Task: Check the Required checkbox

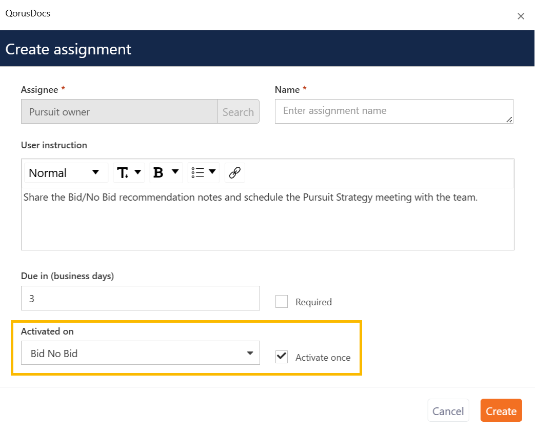Action: coord(282,302)
